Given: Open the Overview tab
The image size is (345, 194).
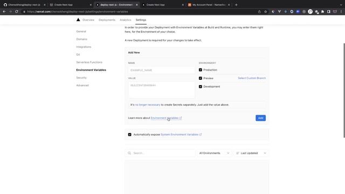Looking at the screenshot, I should coord(88,20).
